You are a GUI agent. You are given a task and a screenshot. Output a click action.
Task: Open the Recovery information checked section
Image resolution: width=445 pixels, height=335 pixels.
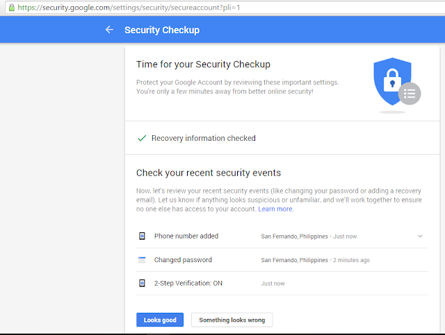pos(282,138)
